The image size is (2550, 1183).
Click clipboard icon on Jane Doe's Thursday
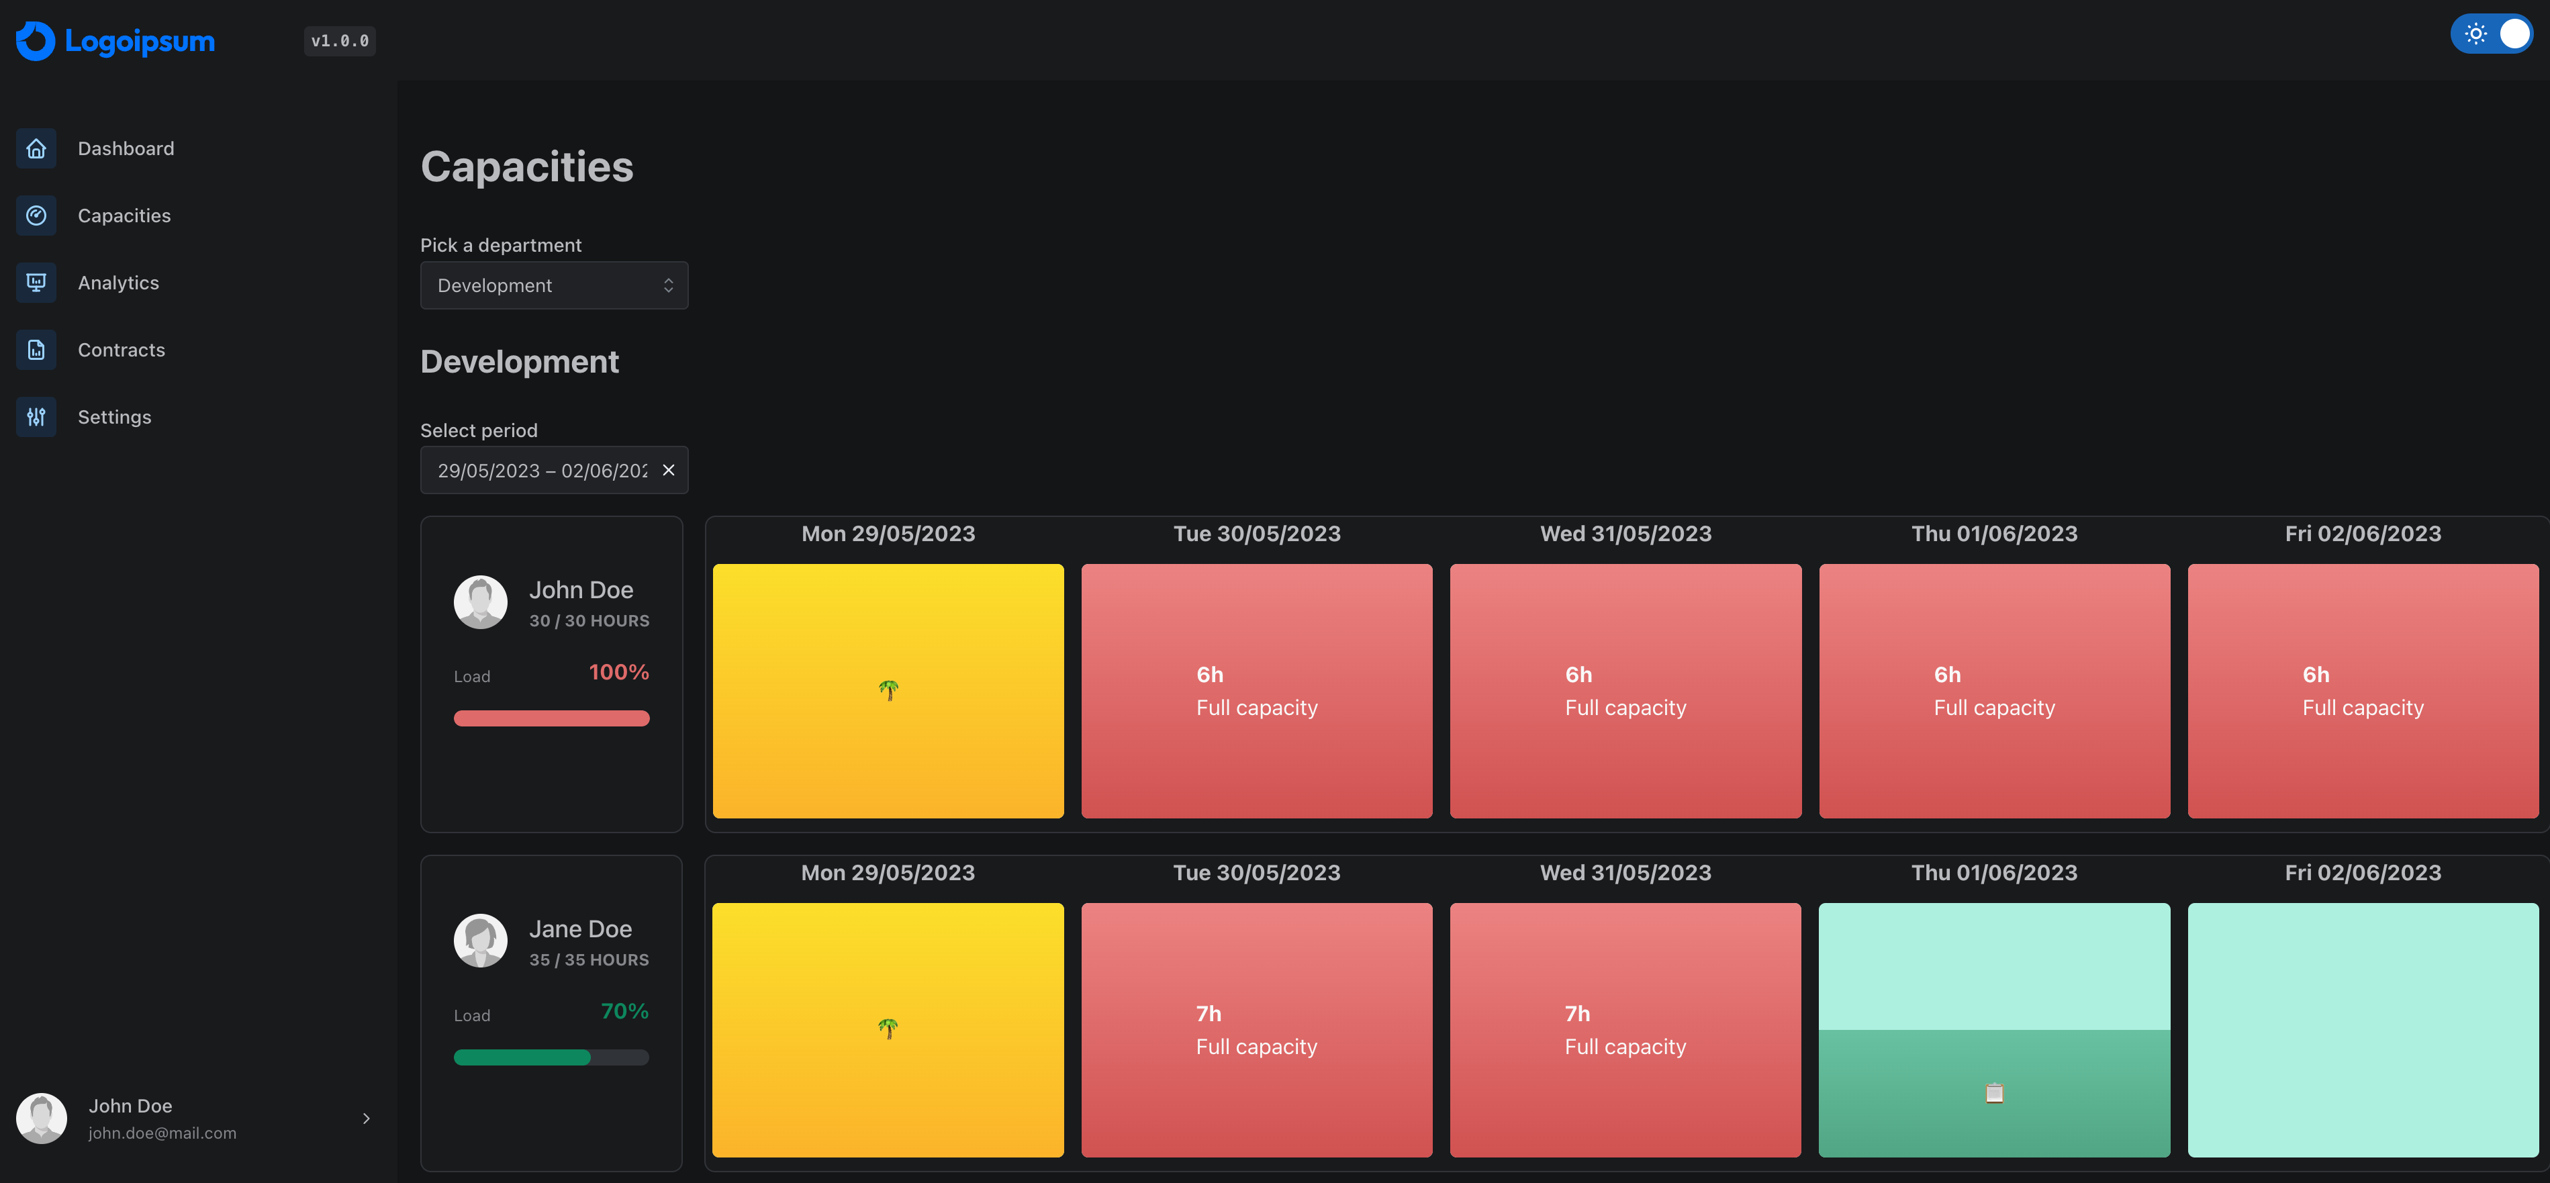tap(1993, 1093)
